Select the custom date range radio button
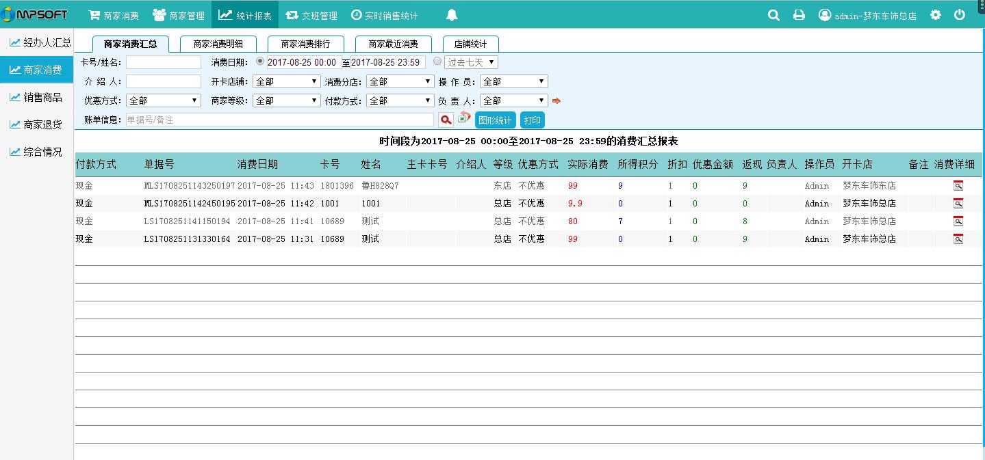 (x=260, y=62)
